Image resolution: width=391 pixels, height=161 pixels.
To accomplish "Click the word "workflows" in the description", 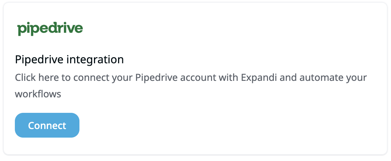I will tap(38, 94).
